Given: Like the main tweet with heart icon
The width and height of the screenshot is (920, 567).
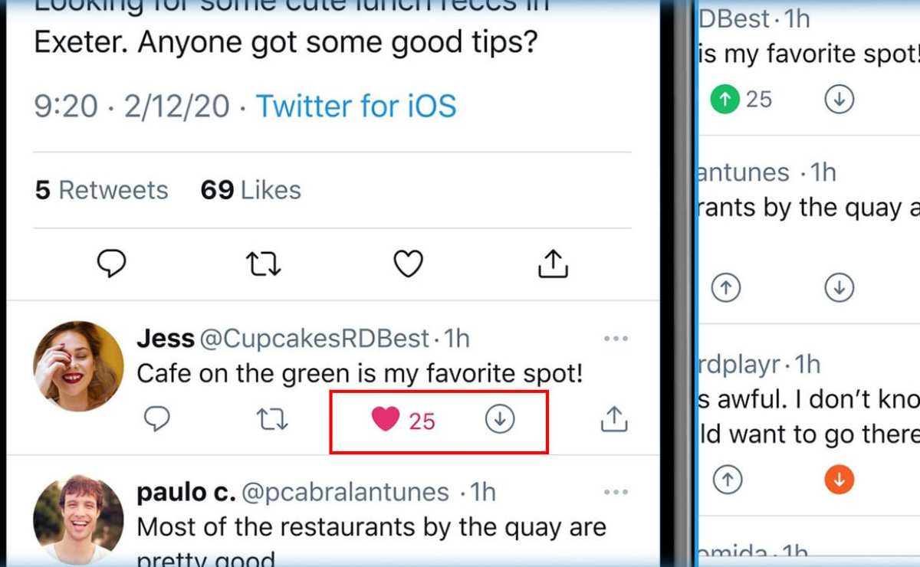Looking at the screenshot, I should (408, 264).
